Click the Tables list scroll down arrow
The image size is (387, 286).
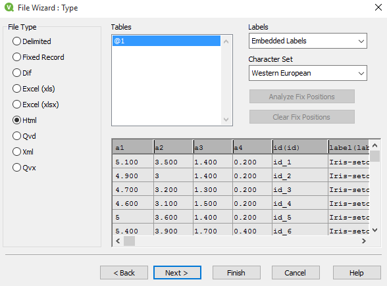(226, 120)
